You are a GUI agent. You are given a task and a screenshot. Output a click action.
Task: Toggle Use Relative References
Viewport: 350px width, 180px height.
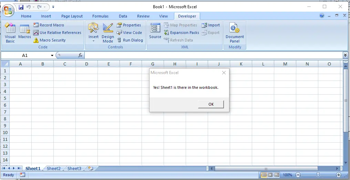(57, 33)
